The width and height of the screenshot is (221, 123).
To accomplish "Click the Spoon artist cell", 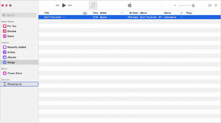I will point(103,17).
